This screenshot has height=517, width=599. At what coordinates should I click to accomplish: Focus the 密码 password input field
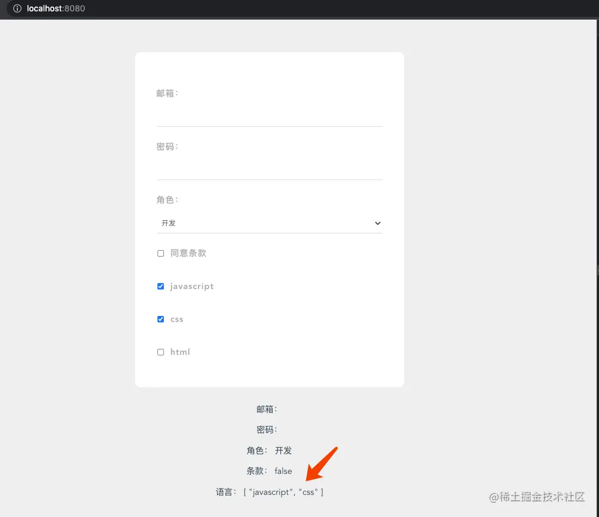click(x=270, y=169)
